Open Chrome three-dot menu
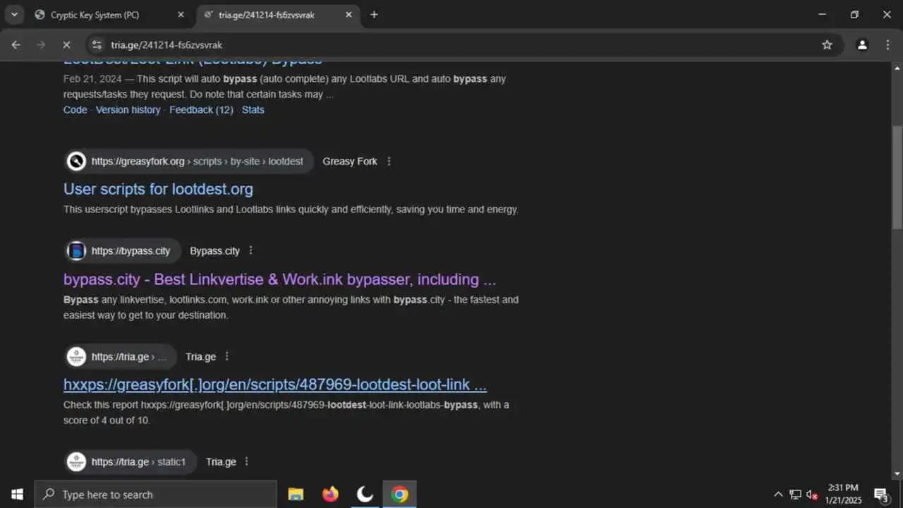 pos(887,44)
